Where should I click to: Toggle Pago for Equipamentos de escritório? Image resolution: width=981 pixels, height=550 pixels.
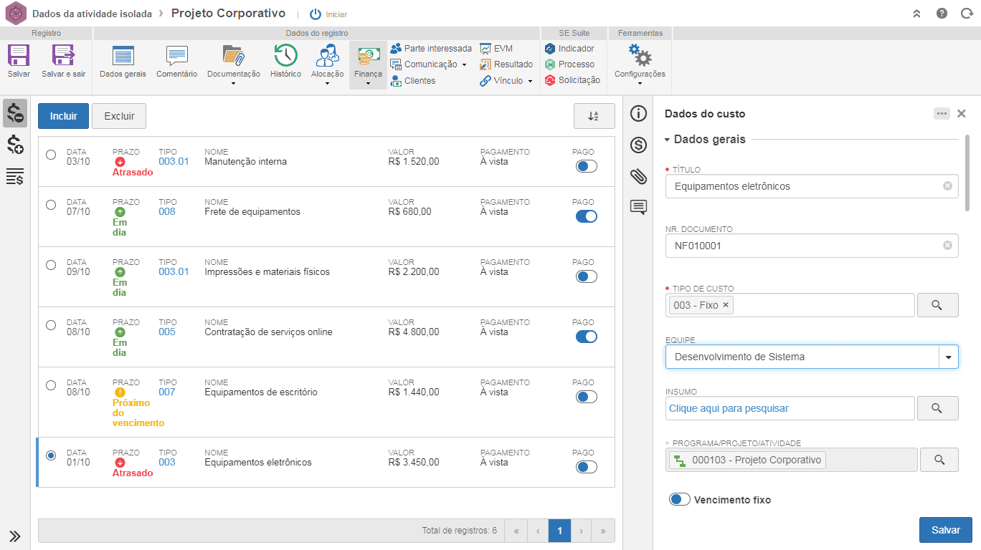[587, 397]
